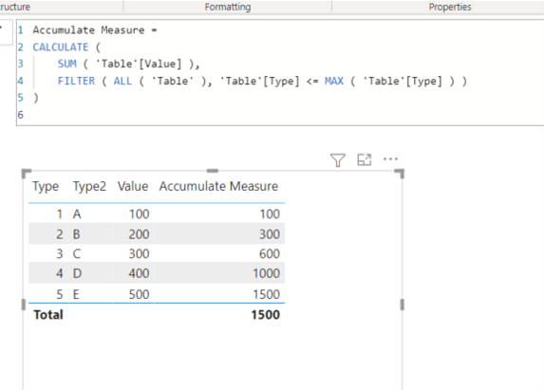
Task: Select cell with Type2 value B
Action: (x=77, y=234)
